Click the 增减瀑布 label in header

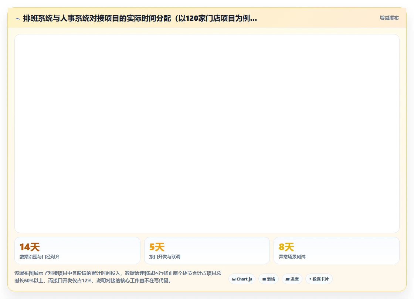pyautogui.click(x=389, y=18)
